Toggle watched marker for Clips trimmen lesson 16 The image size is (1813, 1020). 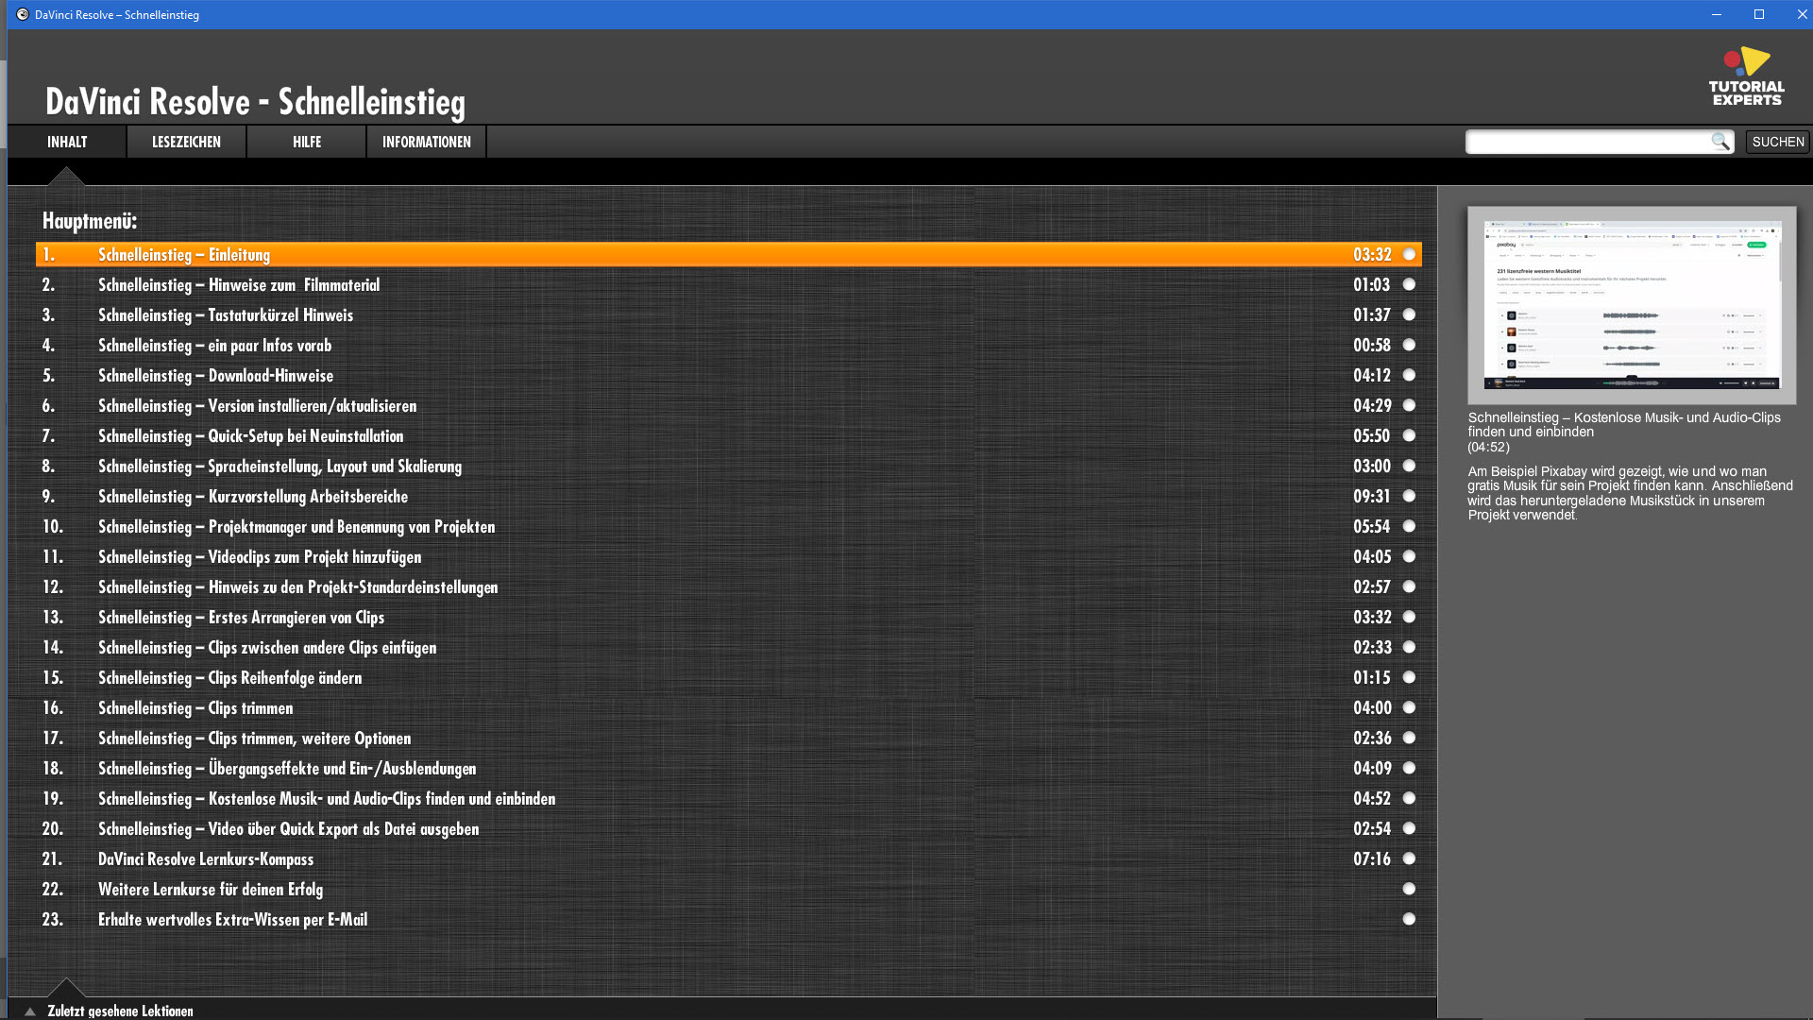(1409, 707)
